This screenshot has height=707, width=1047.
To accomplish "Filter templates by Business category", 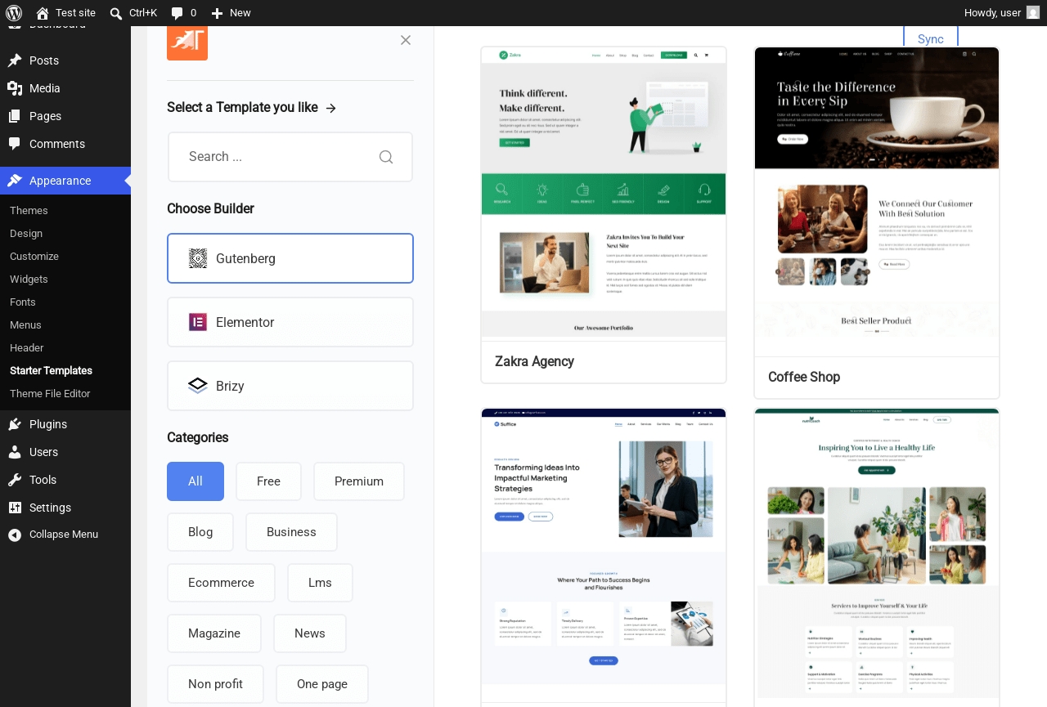I will 291,532.
